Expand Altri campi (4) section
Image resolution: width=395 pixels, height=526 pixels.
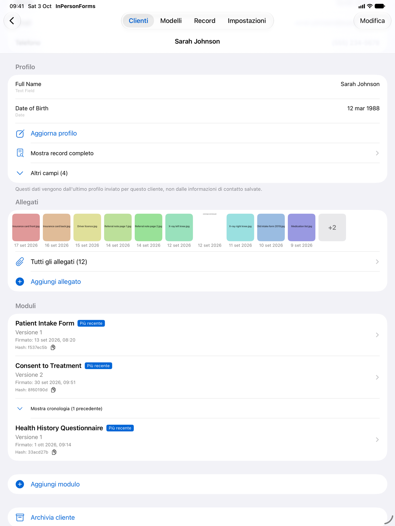(x=197, y=173)
